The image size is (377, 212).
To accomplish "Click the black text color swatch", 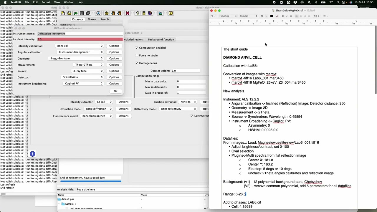I will (272, 16).
